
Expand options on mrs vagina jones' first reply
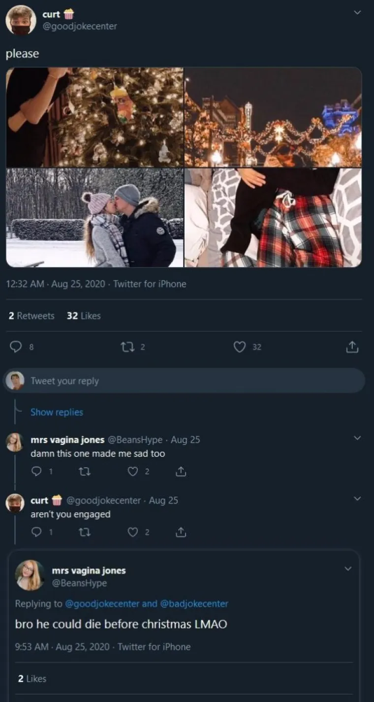point(358,436)
